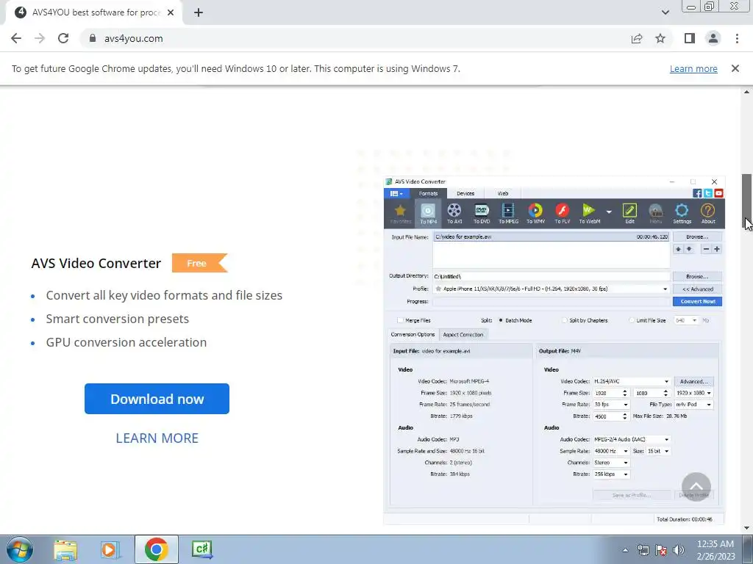Screen dimensions: 753x564
Task: Choose the To WMV format icon
Action: 535,214
